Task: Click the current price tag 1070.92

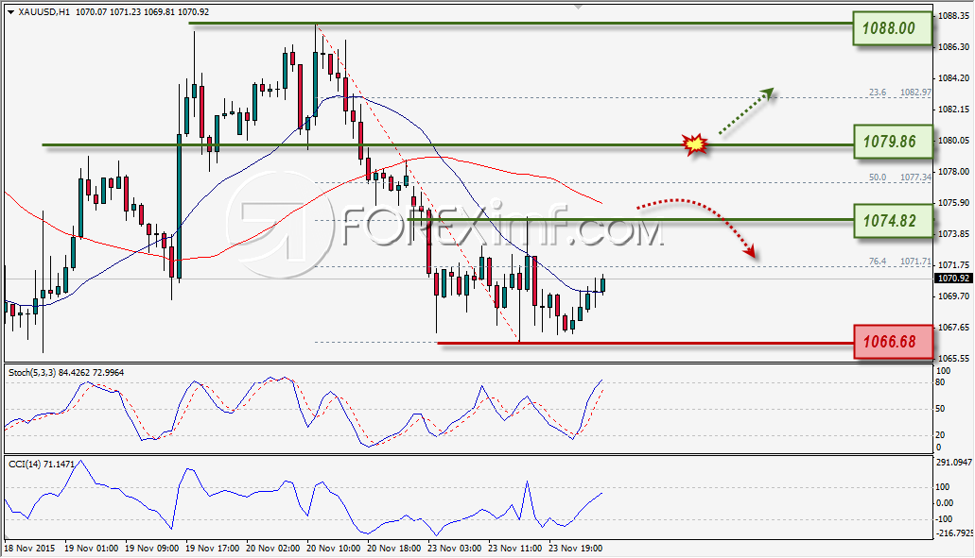Action: 953,279
